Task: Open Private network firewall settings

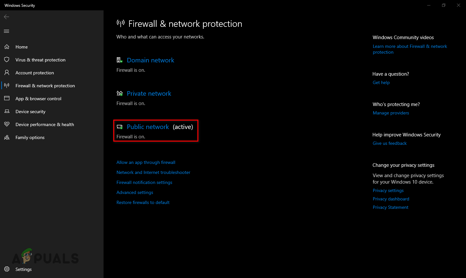Action: 149,93
